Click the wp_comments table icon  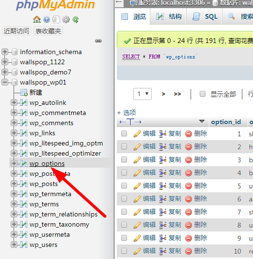click(24, 123)
